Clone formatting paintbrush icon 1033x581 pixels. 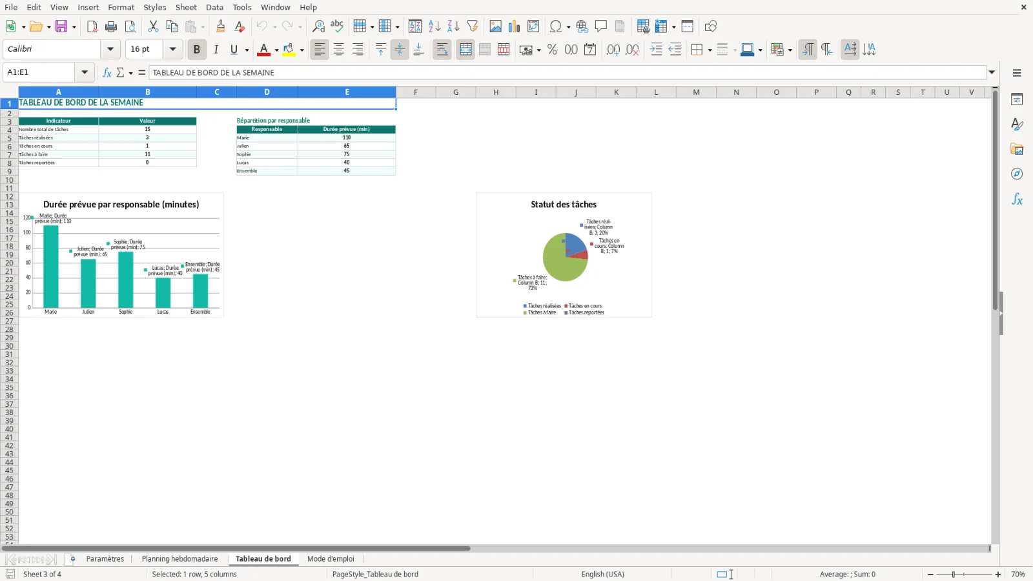click(221, 26)
